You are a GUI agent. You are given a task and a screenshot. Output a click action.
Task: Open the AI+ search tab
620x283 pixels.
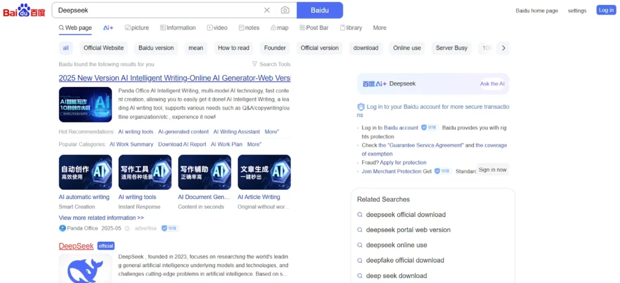coord(108,28)
